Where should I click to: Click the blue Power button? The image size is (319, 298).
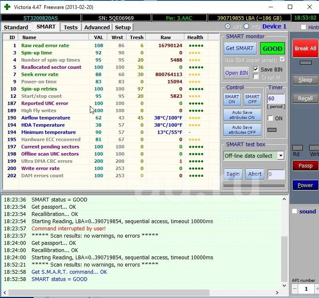coord(305,185)
